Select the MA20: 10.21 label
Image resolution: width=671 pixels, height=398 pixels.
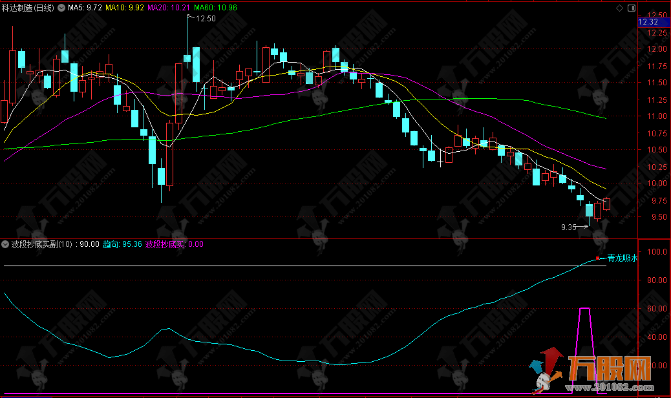coord(169,8)
